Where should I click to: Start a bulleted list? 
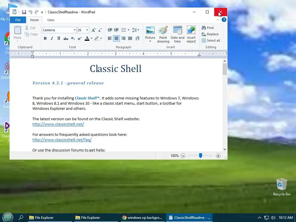[x=124, y=30]
